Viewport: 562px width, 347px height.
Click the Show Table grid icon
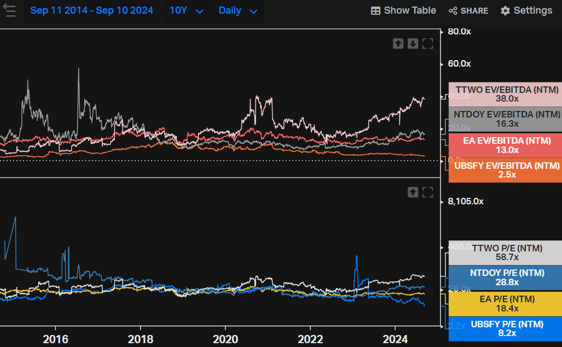point(375,10)
